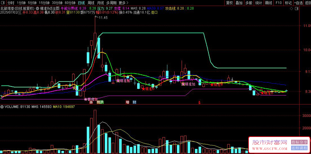Image resolution: width=311 pixels, height=154 pixels.
Task: Click the F10 company info button
Action: [278, 3]
